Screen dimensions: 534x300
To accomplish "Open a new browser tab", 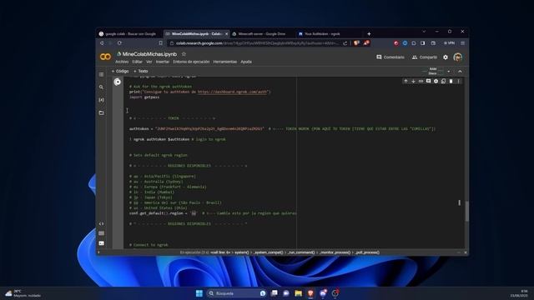I will point(369,34).
